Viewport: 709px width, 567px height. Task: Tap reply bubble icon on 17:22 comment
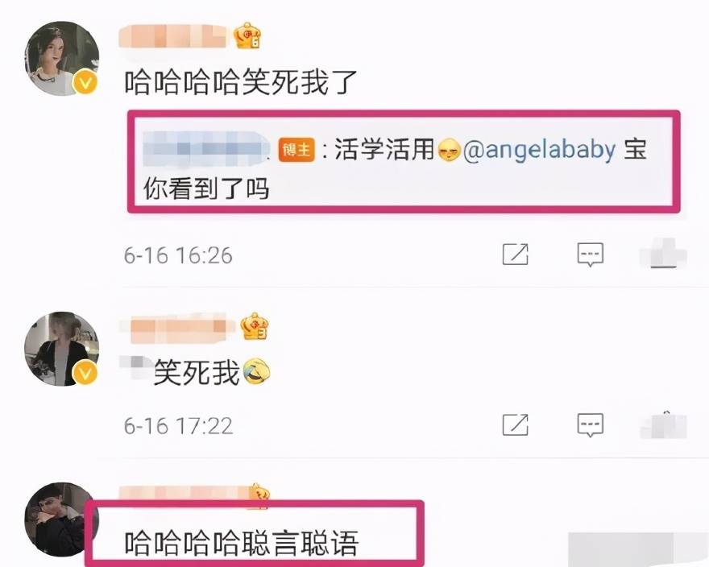pyautogui.click(x=590, y=425)
